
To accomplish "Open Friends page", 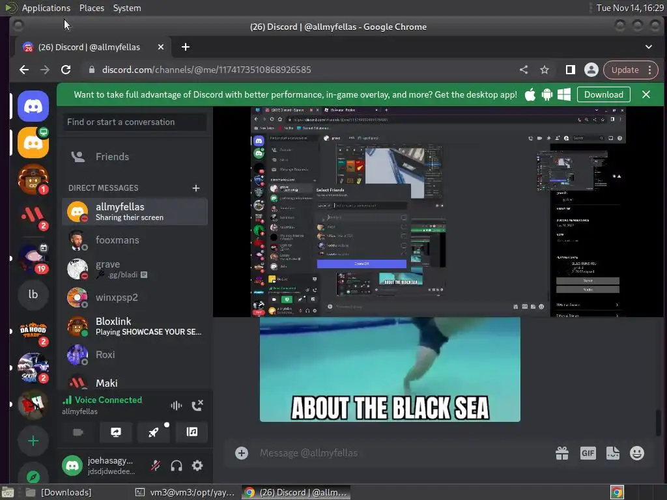I will (x=135, y=156).
